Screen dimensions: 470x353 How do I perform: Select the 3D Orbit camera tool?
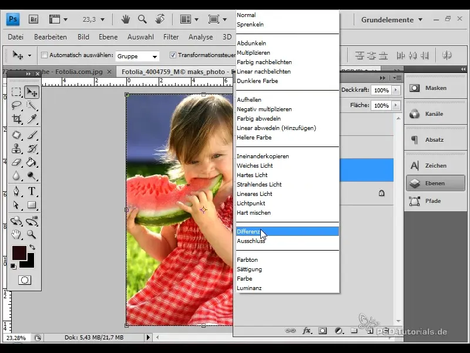click(x=32, y=221)
